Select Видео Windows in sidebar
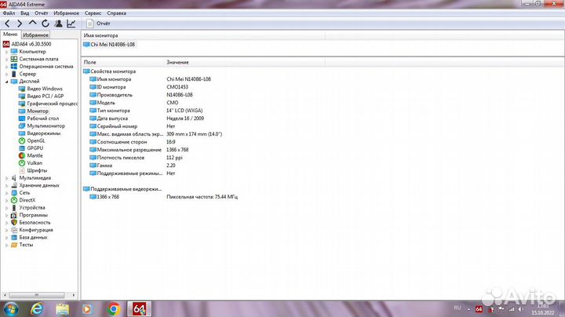 45,89
